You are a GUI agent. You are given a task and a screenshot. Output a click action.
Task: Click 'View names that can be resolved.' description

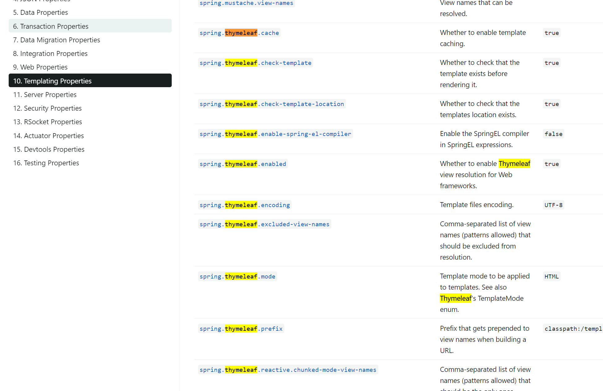click(476, 8)
